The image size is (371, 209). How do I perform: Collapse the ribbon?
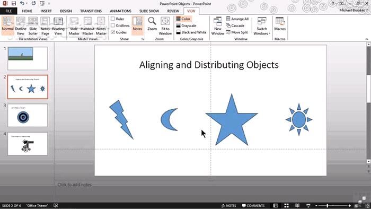point(367,39)
